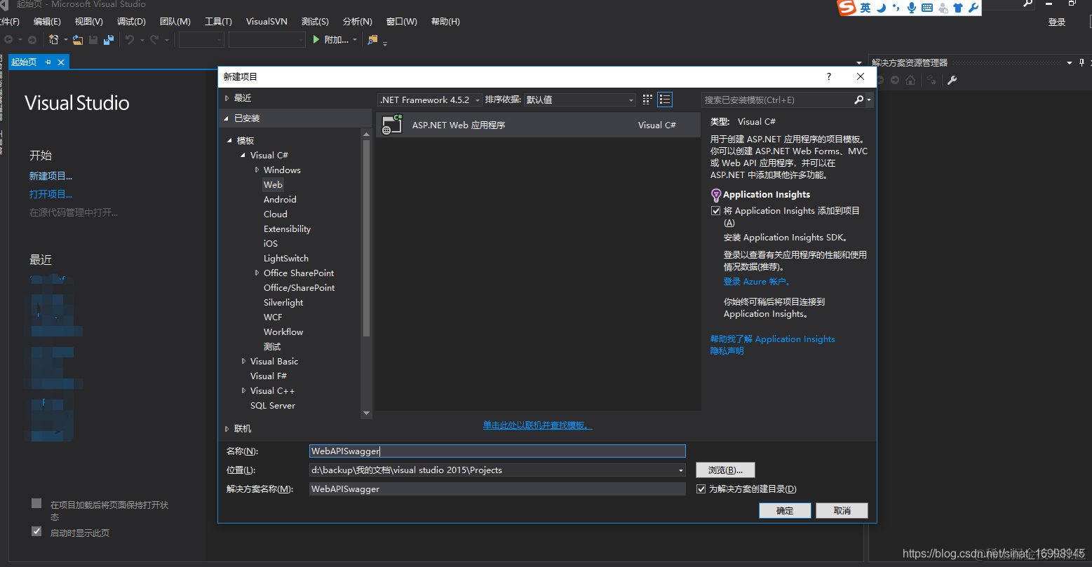Click the Quick Launch search magnifier icon
Viewport: 1092px width, 567px height.
pos(1028,4)
